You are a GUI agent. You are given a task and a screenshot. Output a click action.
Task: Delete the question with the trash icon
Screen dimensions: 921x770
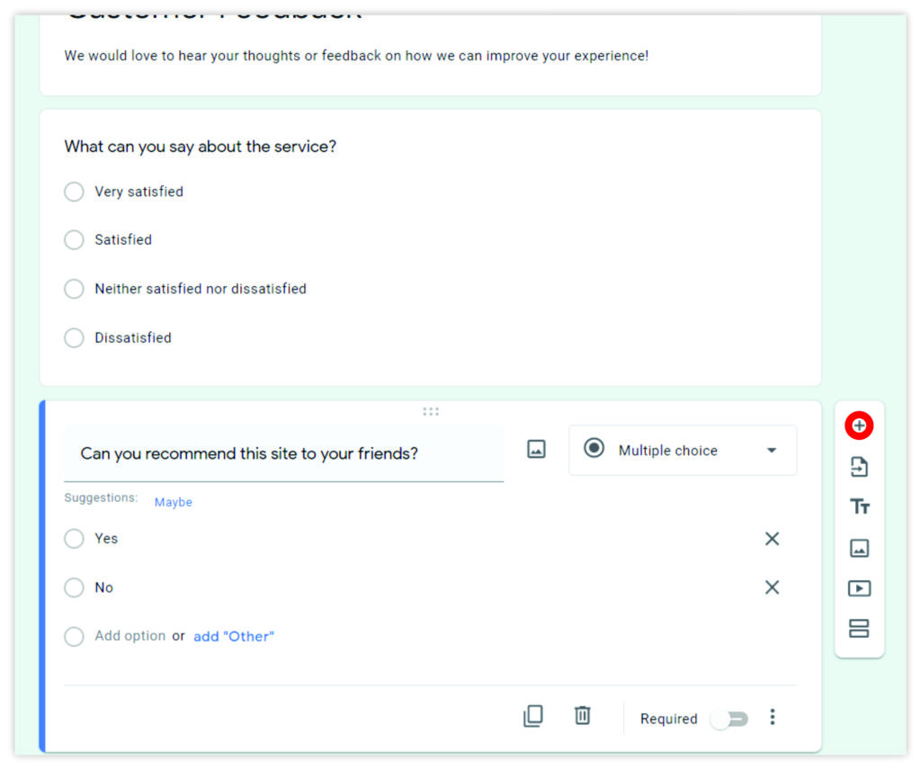click(582, 716)
